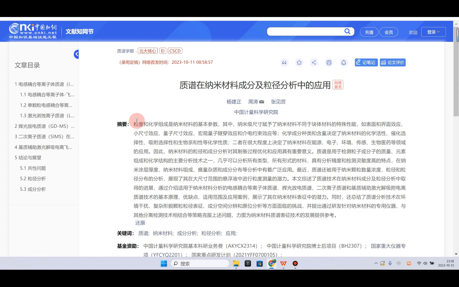Image resolution: width=459 pixels, height=287 pixels.
Task: Click the 北大核心 tag
Action: [148, 51]
